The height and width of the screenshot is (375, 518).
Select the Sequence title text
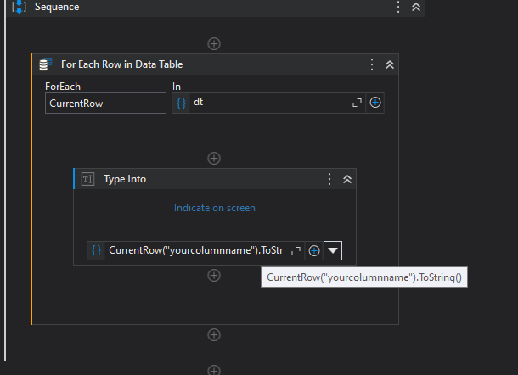[x=57, y=7]
